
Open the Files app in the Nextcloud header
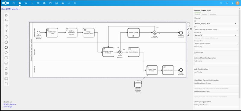coord(20,3)
